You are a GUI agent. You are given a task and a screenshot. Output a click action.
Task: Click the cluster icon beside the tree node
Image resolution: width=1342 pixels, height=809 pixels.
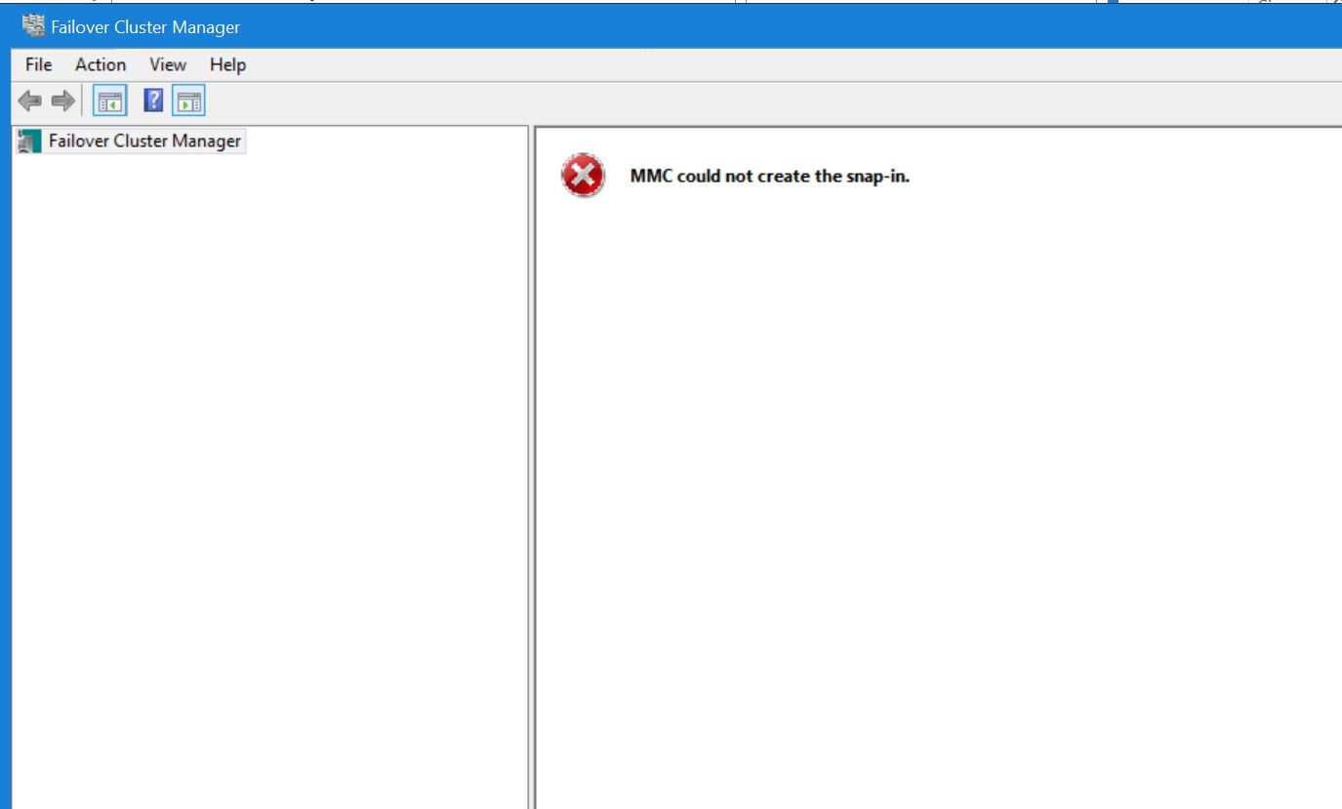point(30,142)
